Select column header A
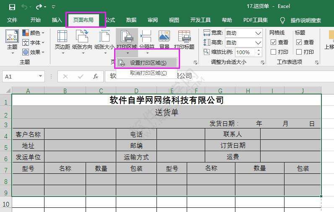 (28, 91)
